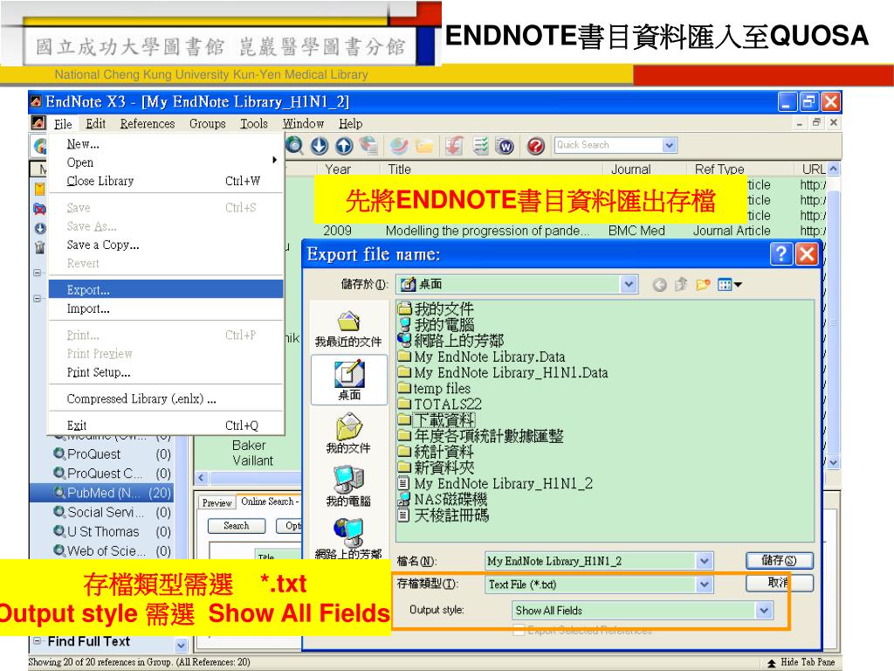Select the NAS磁碟機 item in the file list
This screenshot has width=894, height=671.
pyautogui.click(x=443, y=499)
